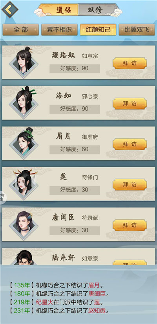Select 洛如's character portrait

click(x=24, y=102)
